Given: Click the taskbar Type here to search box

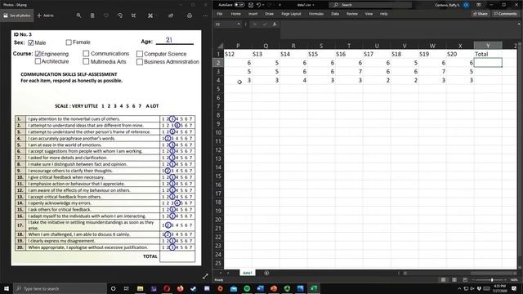Looking at the screenshot, I should tap(60, 288).
